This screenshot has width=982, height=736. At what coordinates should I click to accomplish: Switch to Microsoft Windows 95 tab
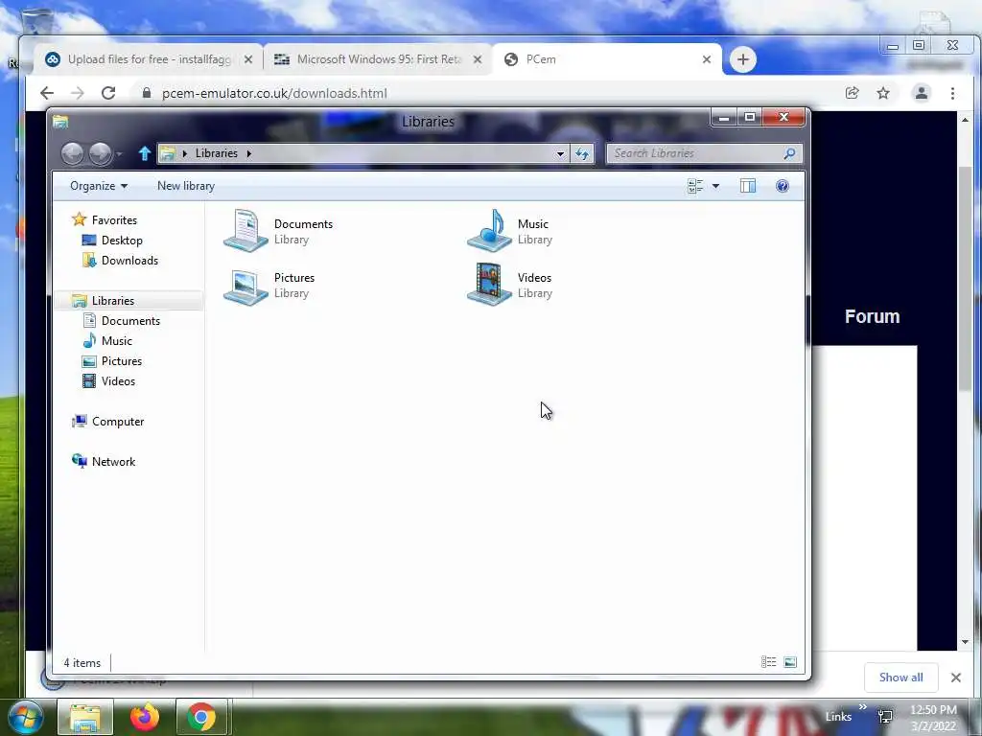pos(378,59)
